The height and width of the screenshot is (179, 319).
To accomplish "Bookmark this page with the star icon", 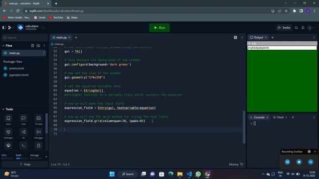I will (286, 11).
